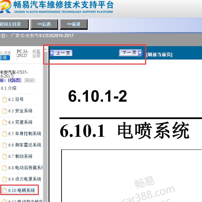Click vehicle info text 厂家:C-长安汽车CS352016-2017
The width and height of the screenshot is (202, 202).
(x=42, y=35)
